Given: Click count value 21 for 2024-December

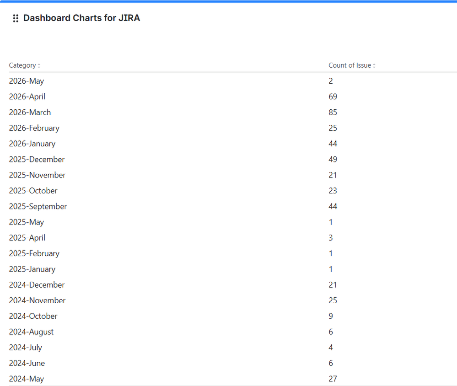Looking at the screenshot, I should pos(333,285).
